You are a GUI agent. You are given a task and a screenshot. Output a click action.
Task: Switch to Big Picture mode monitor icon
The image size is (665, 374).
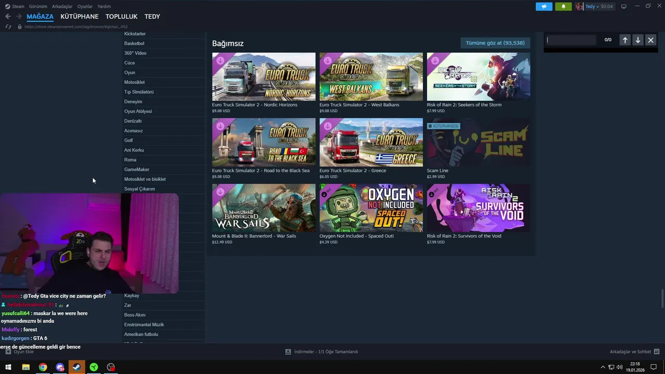623,6
